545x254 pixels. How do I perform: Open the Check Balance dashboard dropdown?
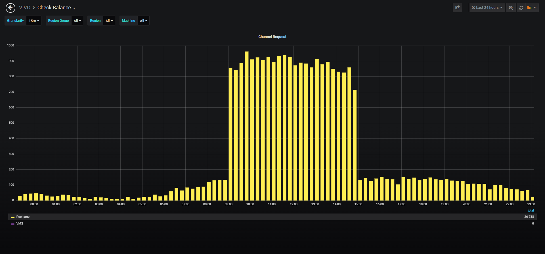coord(56,8)
